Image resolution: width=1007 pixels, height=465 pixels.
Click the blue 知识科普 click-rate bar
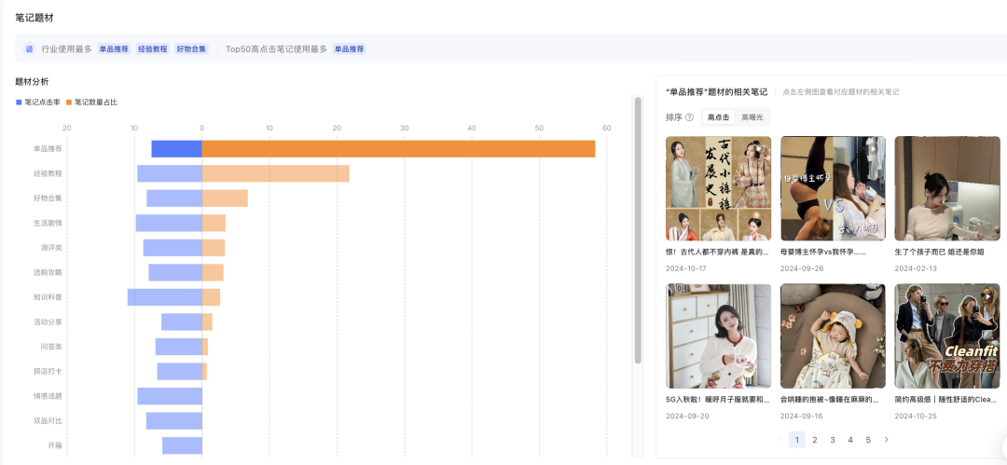pos(164,297)
